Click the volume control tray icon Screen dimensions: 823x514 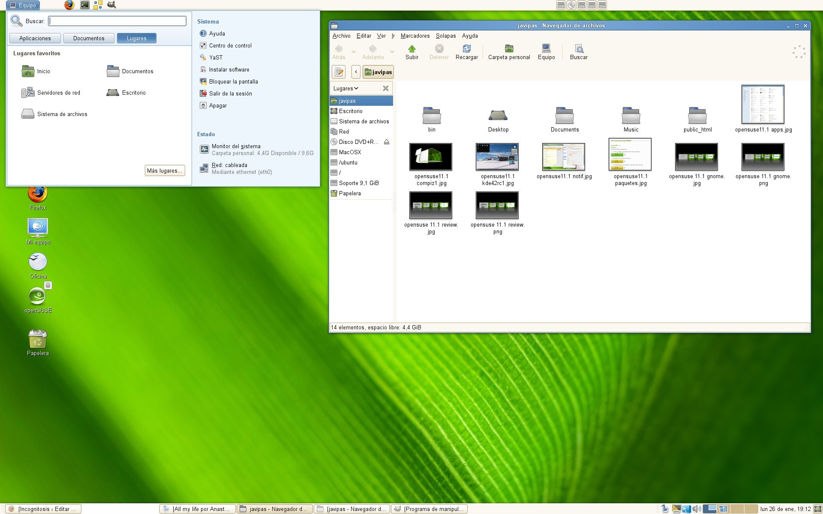pos(697,509)
